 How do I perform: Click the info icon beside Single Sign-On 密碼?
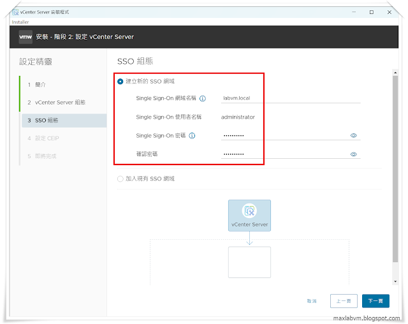[x=192, y=136]
